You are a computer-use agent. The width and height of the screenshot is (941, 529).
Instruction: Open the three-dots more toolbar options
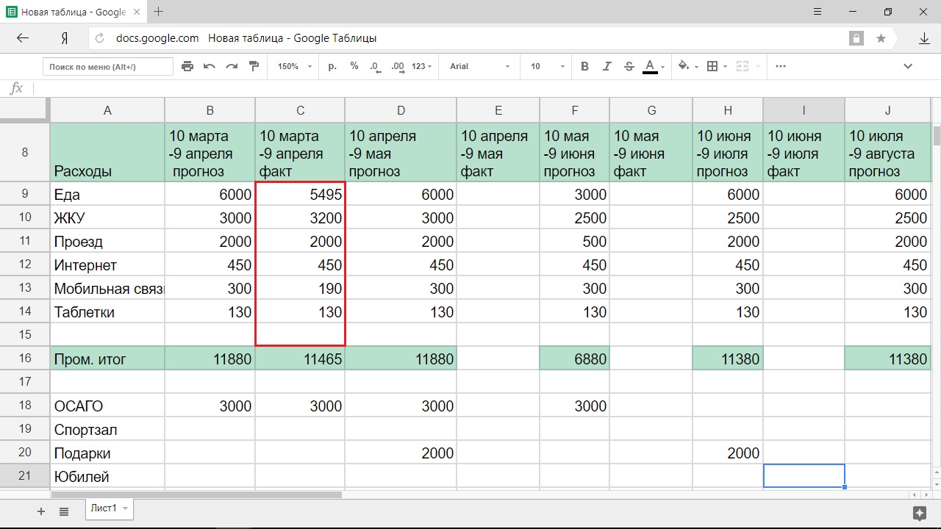point(781,66)
